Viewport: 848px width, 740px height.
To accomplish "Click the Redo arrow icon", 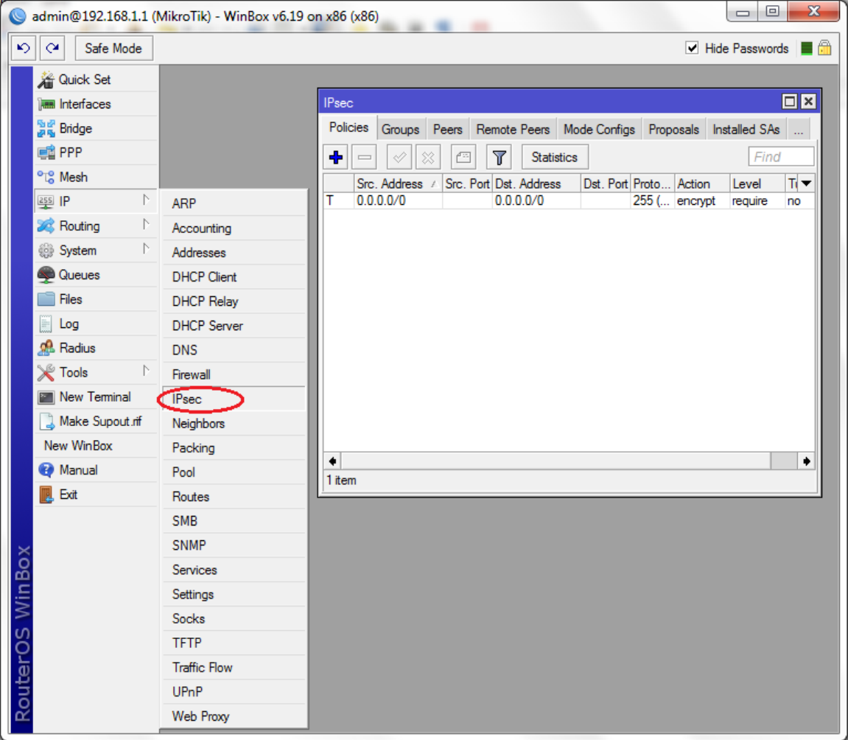I will (x=52, y=48).
